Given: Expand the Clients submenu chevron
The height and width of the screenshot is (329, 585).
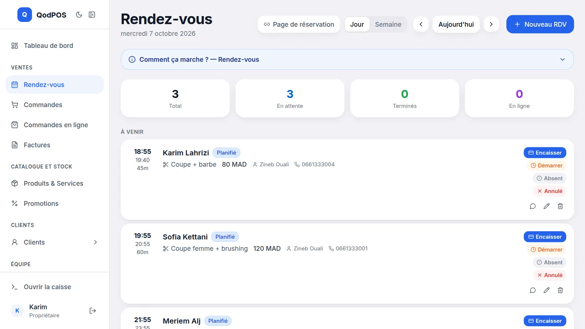Looking at the screenshot, I should [95, 242].
